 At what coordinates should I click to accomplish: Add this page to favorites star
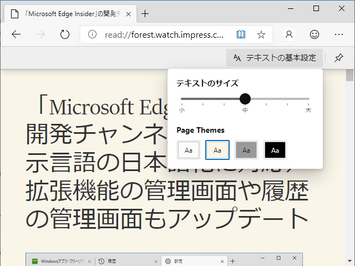[261, 34]
